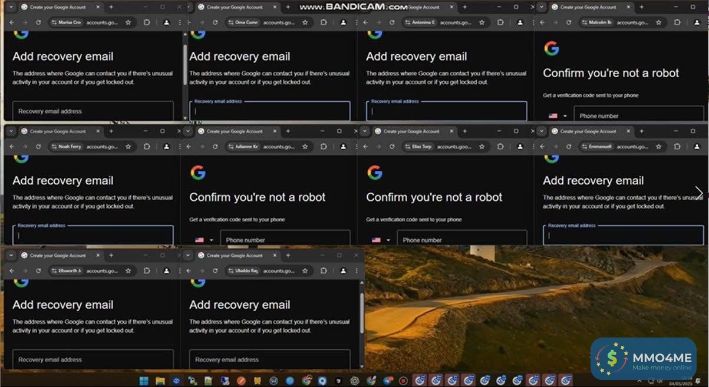
Task: Click Recovery email address field in Marisa window
Action: click(x=93, y=111)
